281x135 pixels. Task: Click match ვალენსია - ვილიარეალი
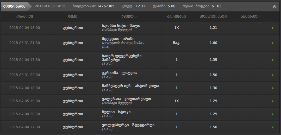click(126, 99)
